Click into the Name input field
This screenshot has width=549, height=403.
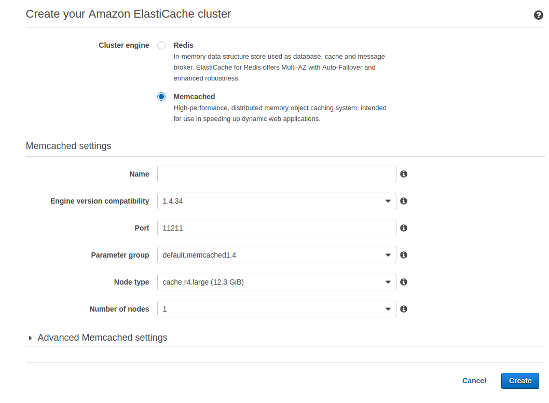pyautogui.click(x=276, y=174)
